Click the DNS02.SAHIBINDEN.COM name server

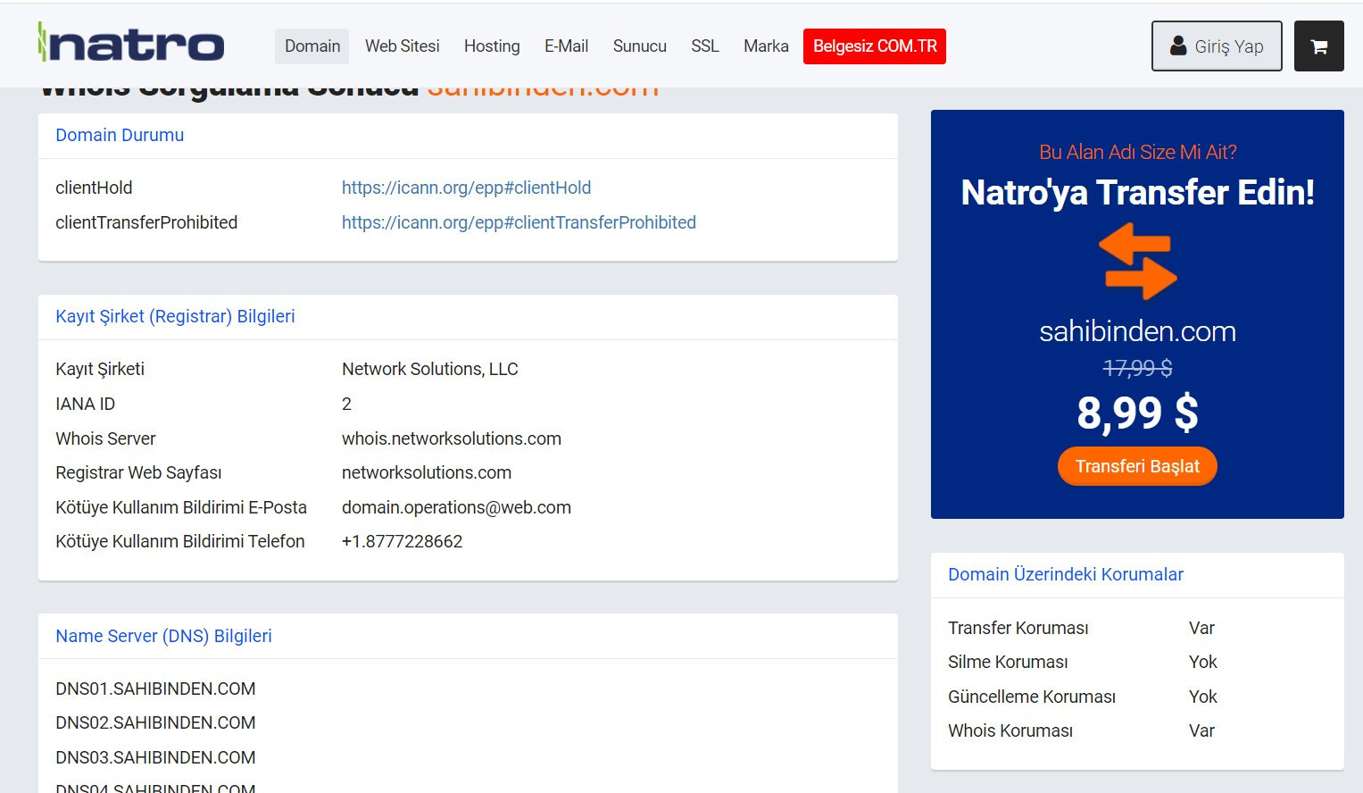155,722
